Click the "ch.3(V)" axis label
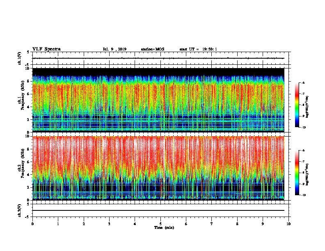Image resolution: width=325 pixels, height=251 pixels. pos(20,210)
